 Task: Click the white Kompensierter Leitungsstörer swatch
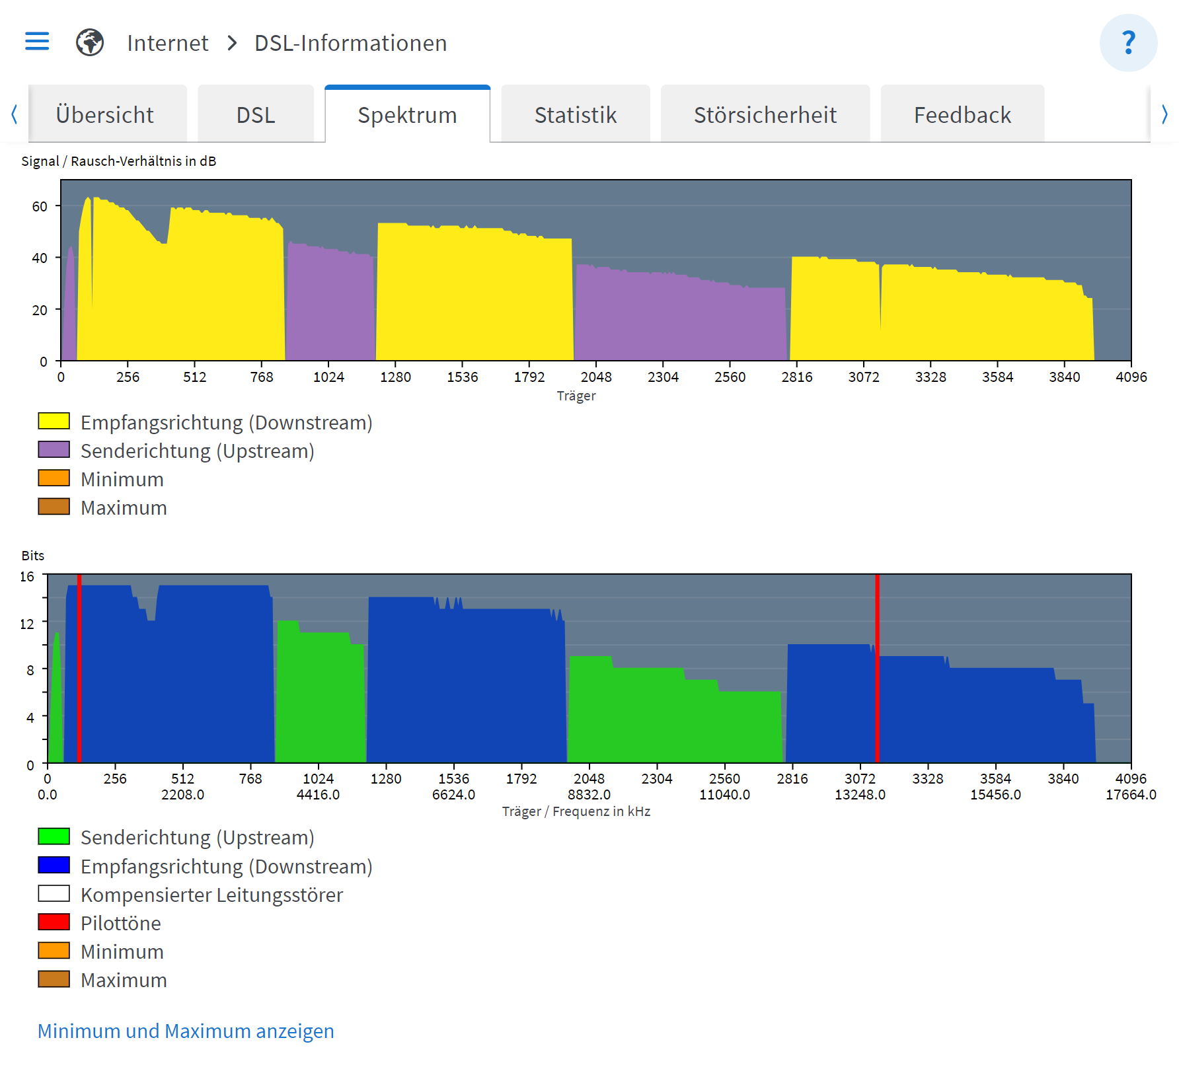click(x=54, y=894)
